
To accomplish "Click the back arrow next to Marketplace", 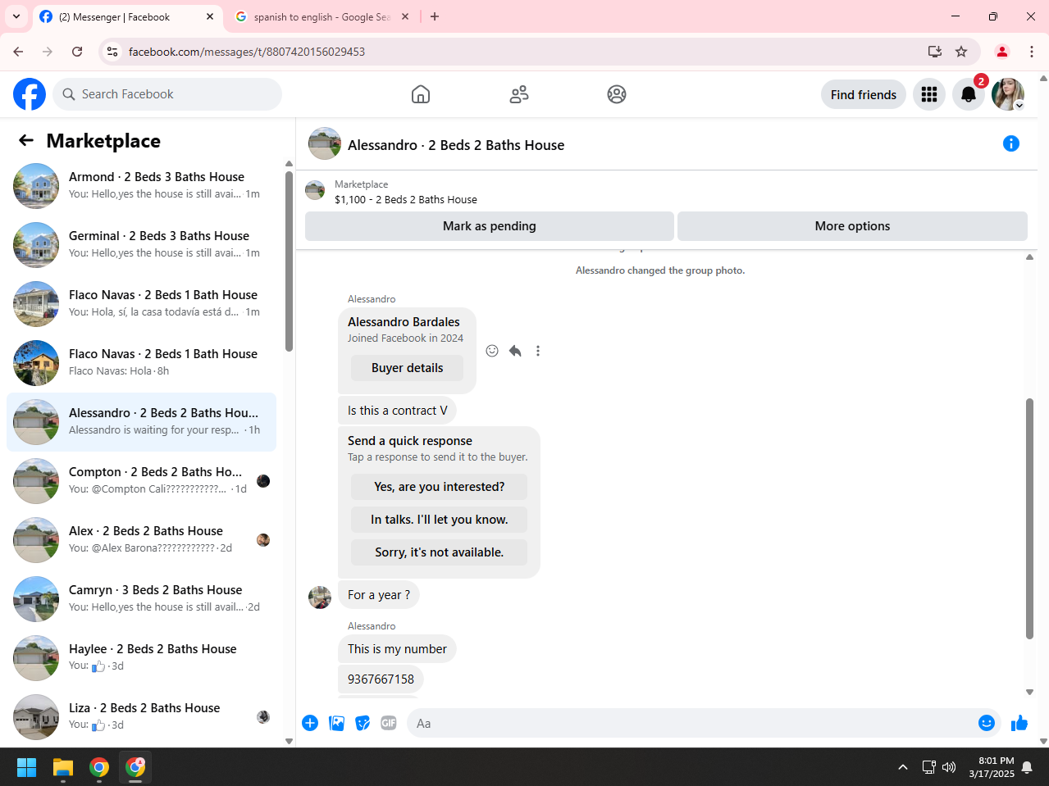I will pyautogui.click(x=26, y=140).
